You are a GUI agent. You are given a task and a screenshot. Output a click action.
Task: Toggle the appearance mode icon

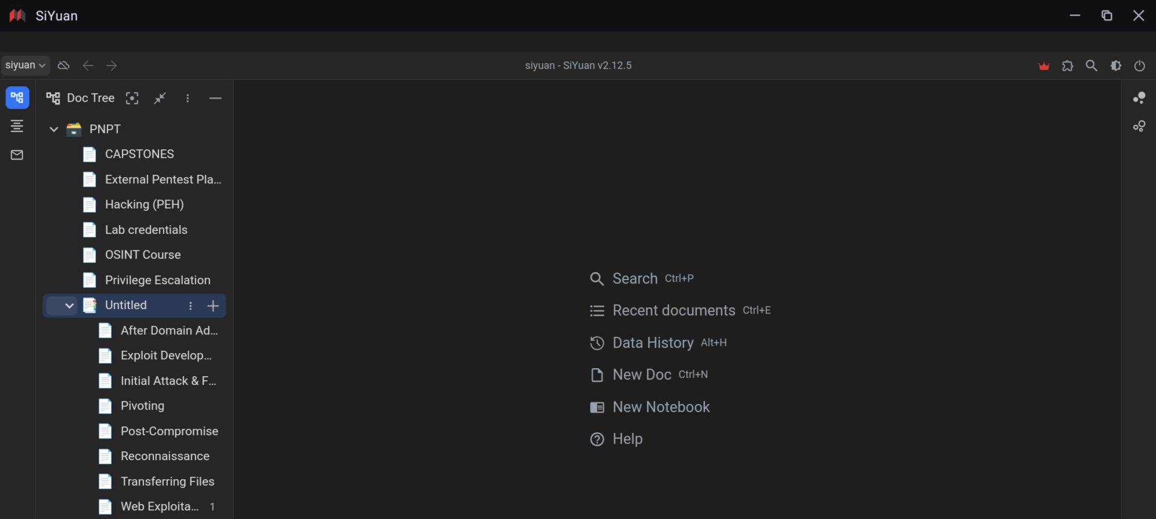[1115, 65]
